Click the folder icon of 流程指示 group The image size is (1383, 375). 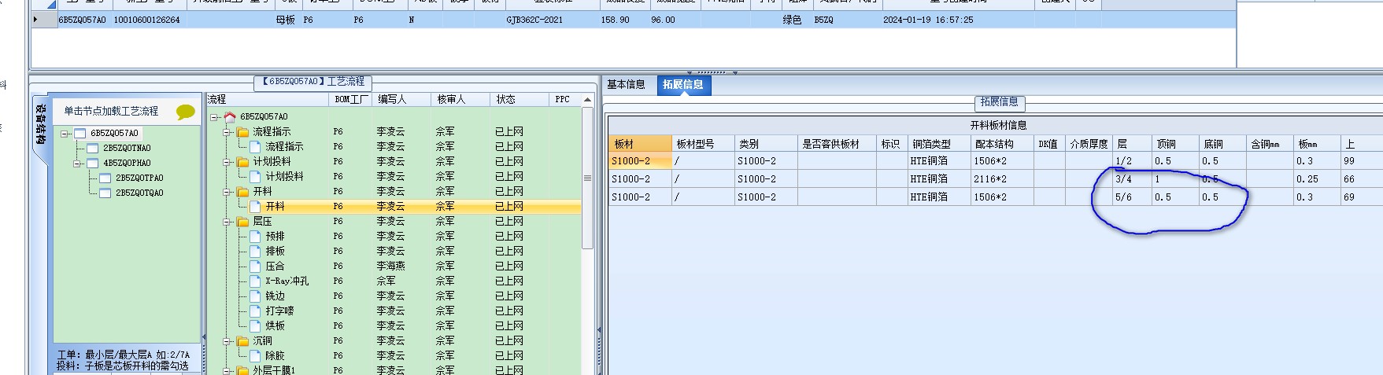click(x=242, y=132)
